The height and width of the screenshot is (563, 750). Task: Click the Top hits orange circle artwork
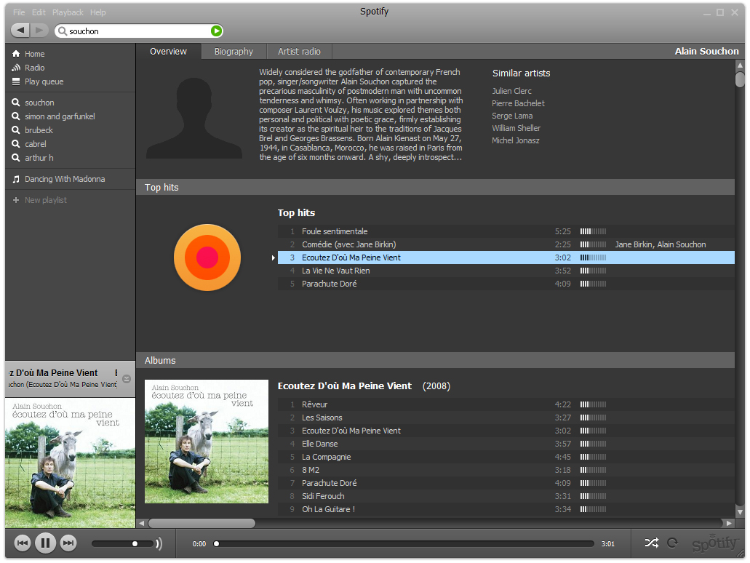click(x=207, y=257)
